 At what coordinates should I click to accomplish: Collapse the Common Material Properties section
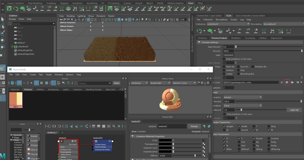pyautogui.click(x=133, y=136)
